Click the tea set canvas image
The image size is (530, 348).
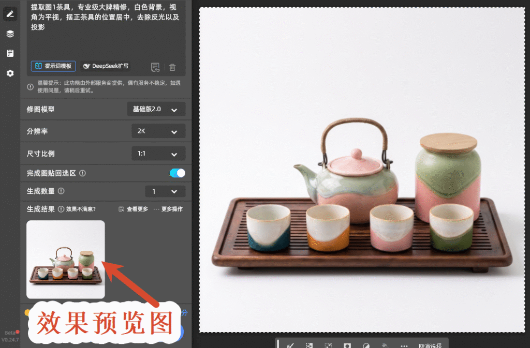click(x=362, y=170)
